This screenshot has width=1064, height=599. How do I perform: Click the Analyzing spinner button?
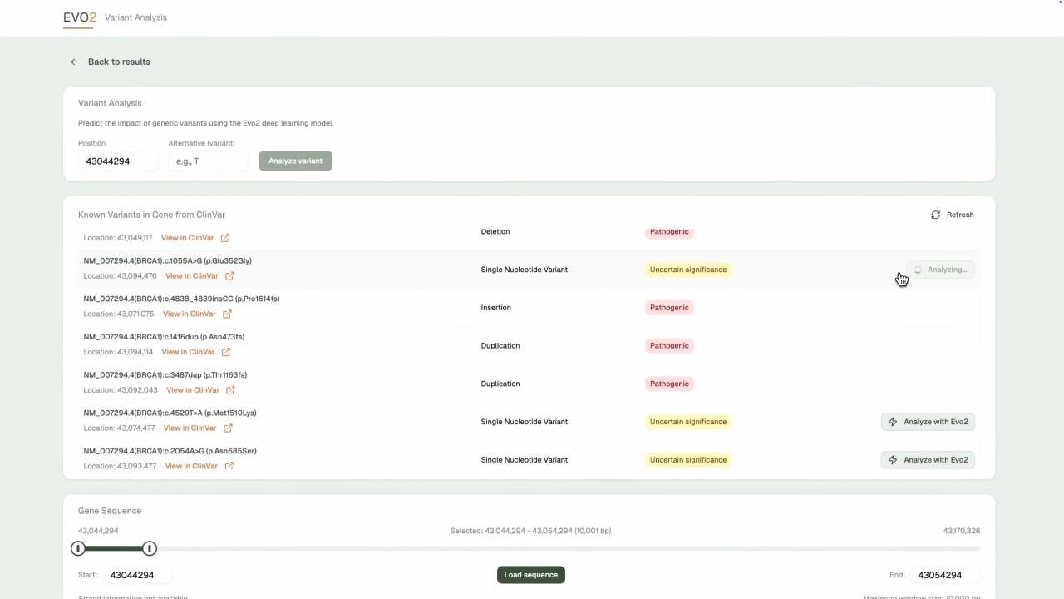click(940, 270)
